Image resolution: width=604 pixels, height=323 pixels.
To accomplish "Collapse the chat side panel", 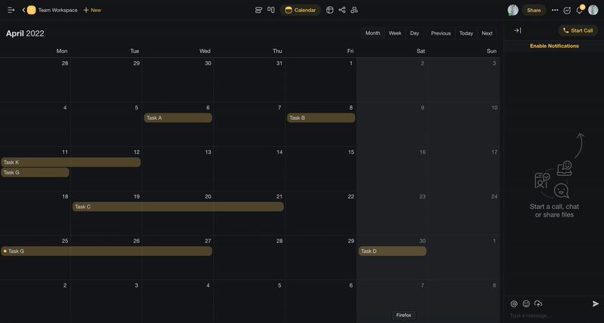I will (x=517, y=30).
